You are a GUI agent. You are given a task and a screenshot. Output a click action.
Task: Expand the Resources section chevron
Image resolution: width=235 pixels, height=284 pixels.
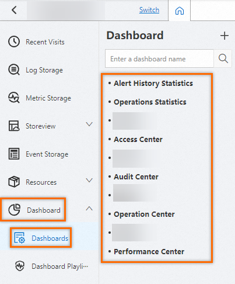pyautogui.click(x=89, y=181)
